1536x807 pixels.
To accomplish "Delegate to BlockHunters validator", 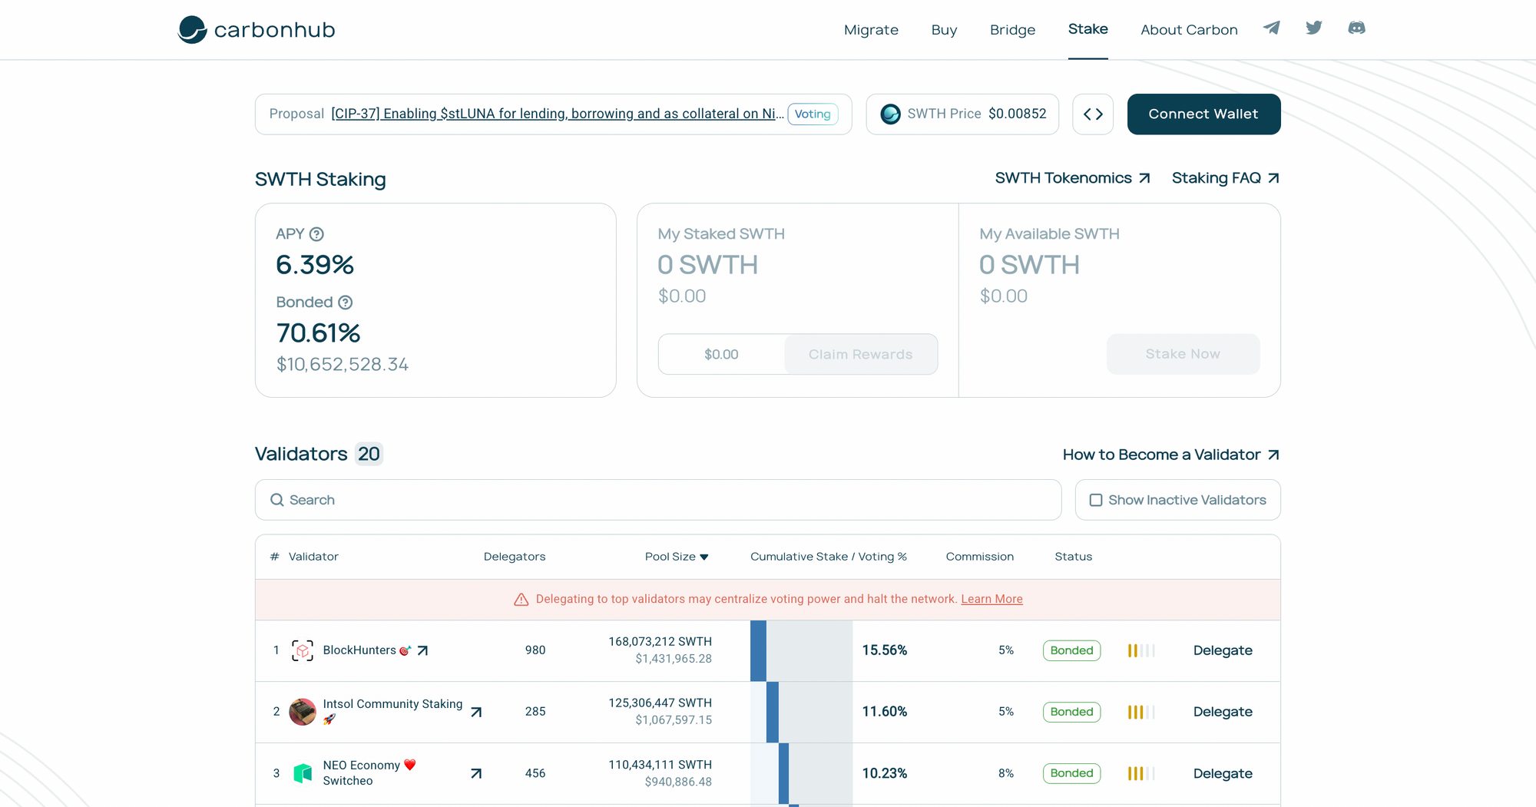I will pos(1223,650).
